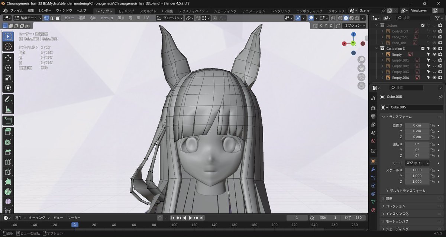Click the timeline Marker (マーカー) button
Viewport: 446px width, 237px height.
tap(74, 218)
